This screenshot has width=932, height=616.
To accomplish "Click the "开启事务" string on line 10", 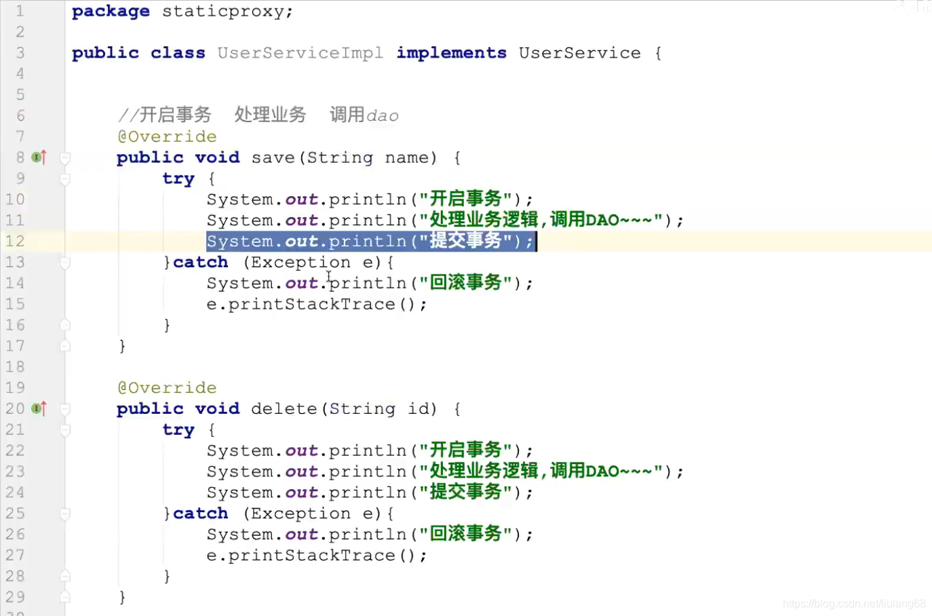I will click(466, 199).
